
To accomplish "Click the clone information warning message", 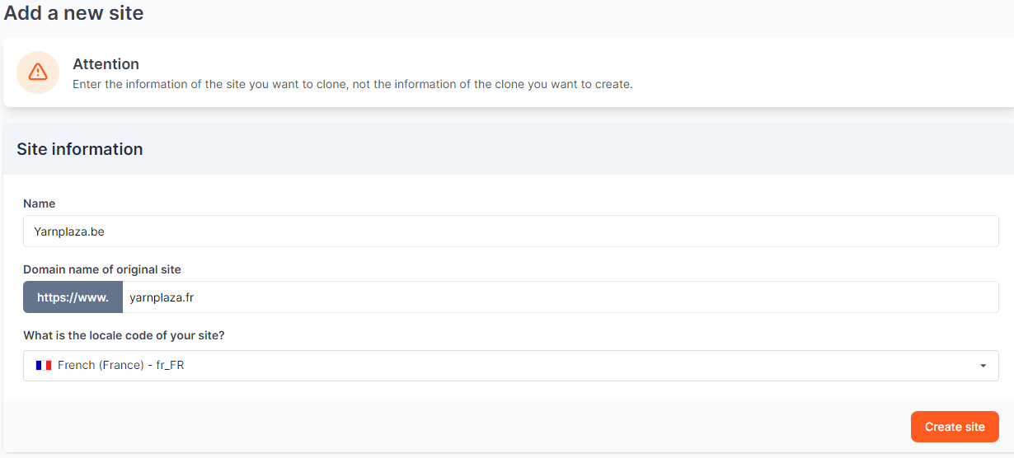I will pyautogui.click(x=352, y=84).
